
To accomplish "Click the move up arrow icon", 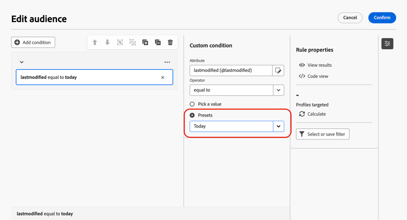I will point(95,42).
